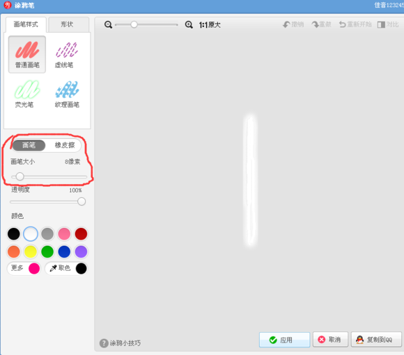This screenshot has width=404, height=355.
Task: Click the 涂鸦笔 app logo icon
Action: click(x=8, y=5)
